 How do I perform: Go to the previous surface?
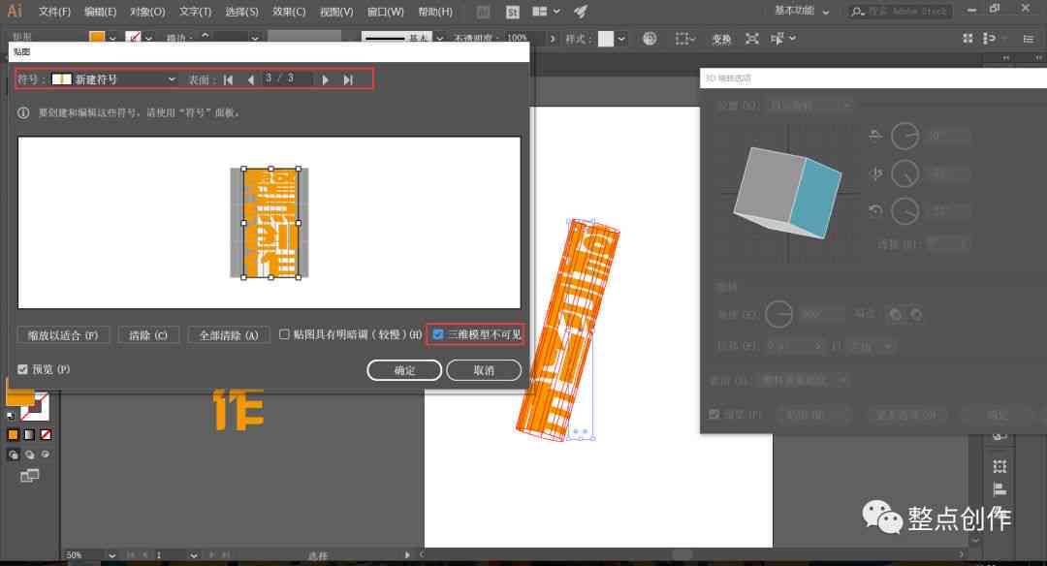(250, 79)
